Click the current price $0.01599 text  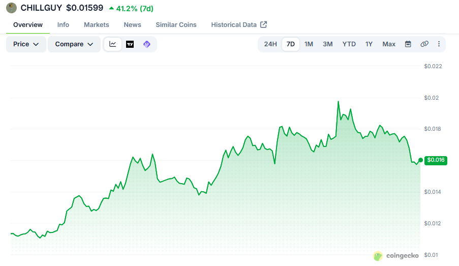(x=84, y=8)
